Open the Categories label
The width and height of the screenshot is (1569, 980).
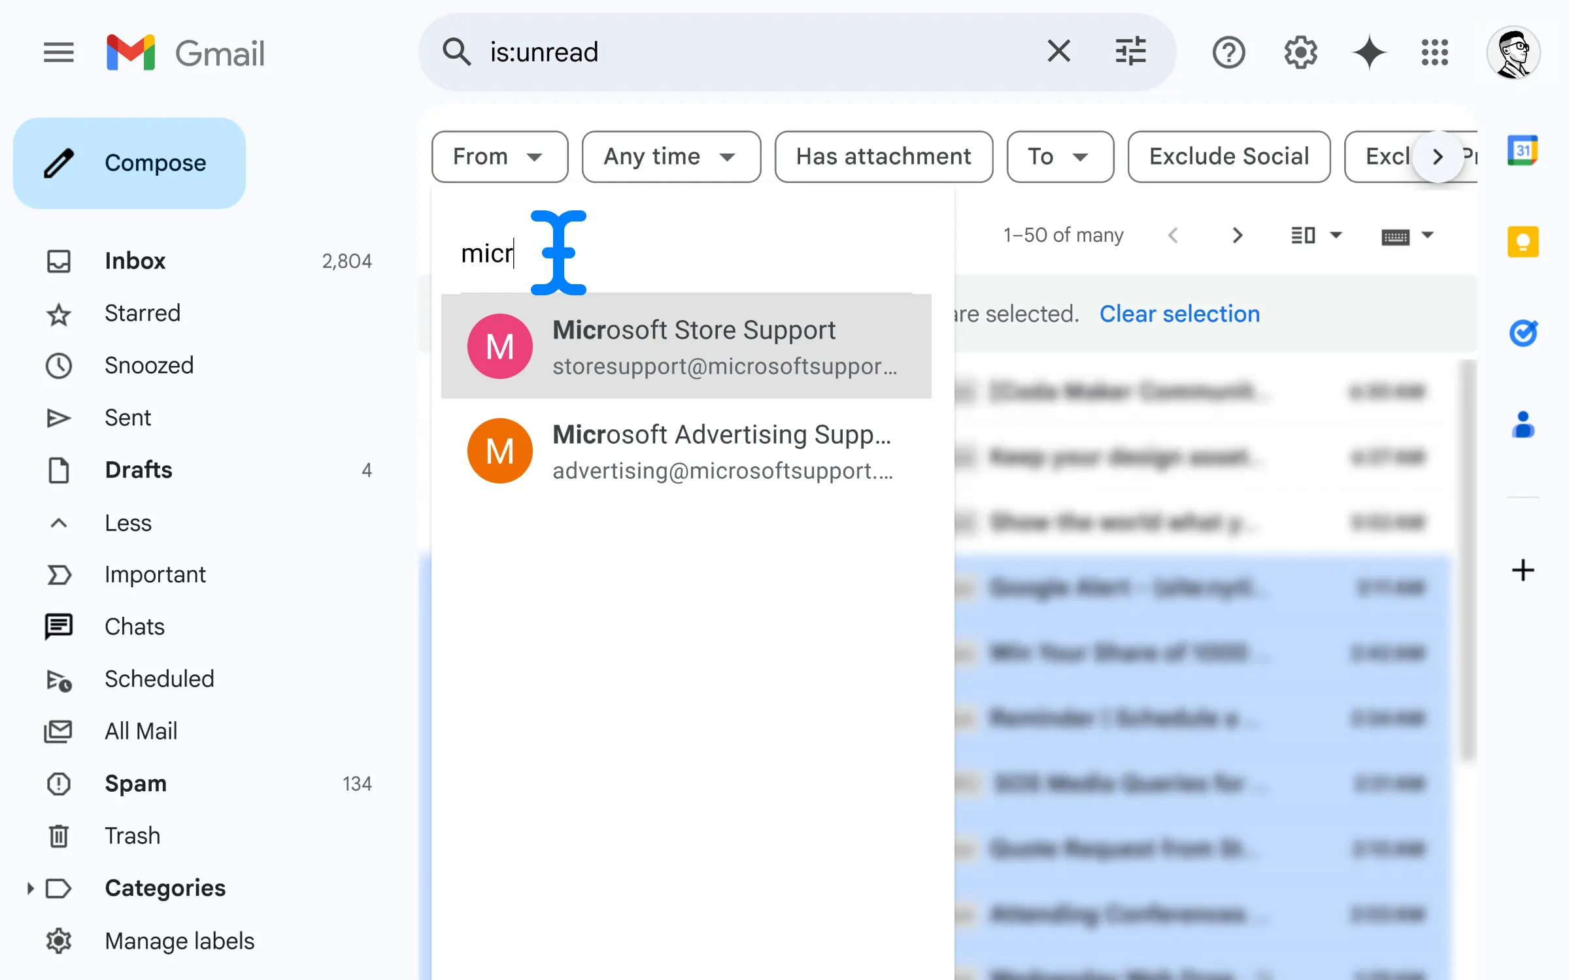(165, 888)
